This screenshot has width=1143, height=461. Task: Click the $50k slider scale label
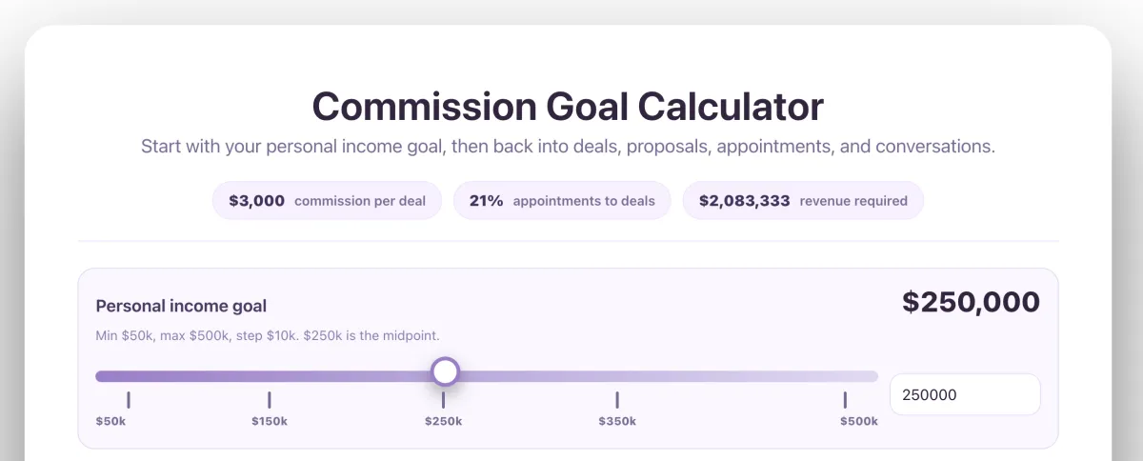(110, 421)
